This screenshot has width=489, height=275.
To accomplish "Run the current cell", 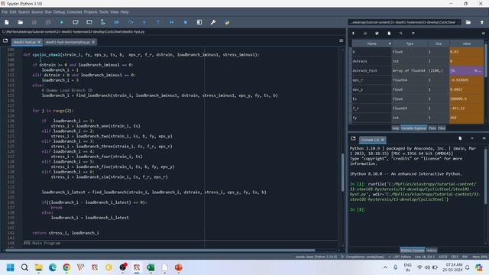I will (x=76, y=22).
